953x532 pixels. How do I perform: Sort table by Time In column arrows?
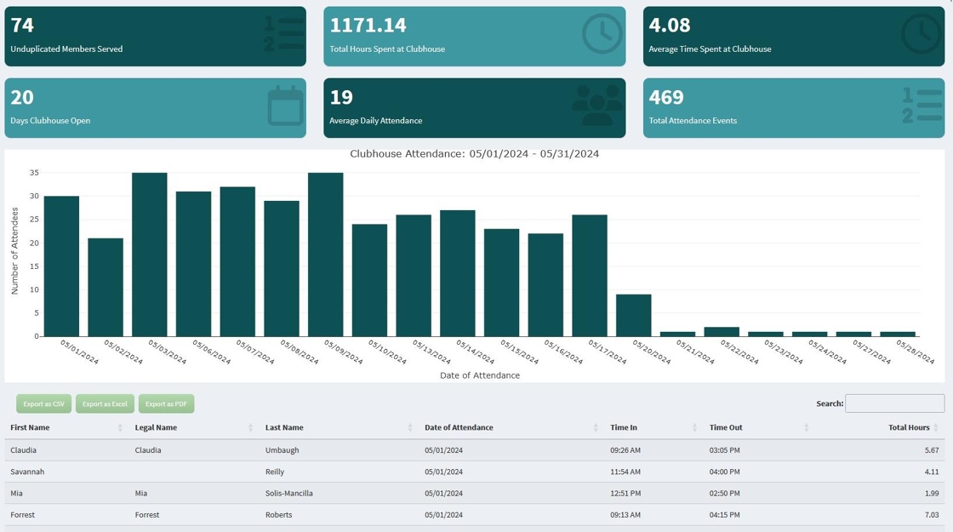(694, 427)
